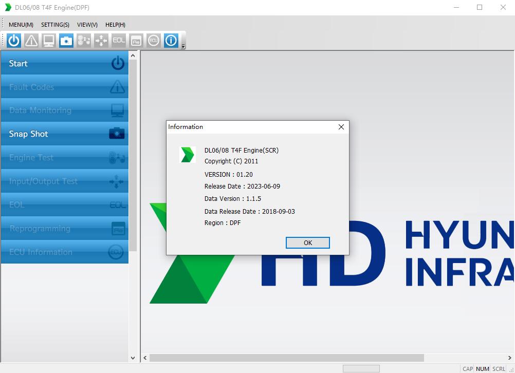Image resolution: width=515 pixels, height=373 pixels.
Task: Click the horizontal scrollbar right arrow
Action: click(x=509, y=358)
